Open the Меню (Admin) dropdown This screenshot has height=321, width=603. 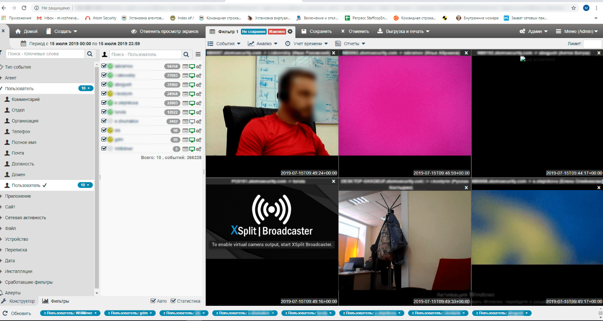tap(577, 31)
